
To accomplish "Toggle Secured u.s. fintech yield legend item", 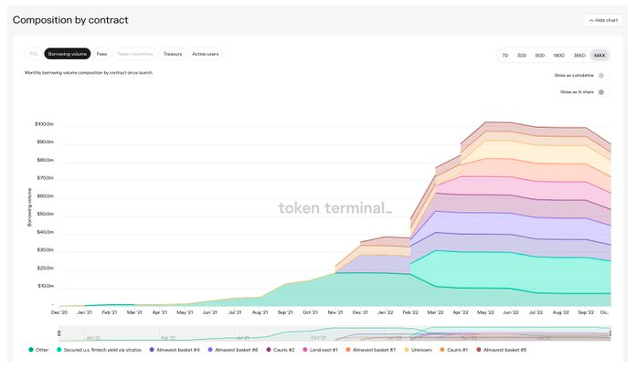I will [x=101, y=350].
